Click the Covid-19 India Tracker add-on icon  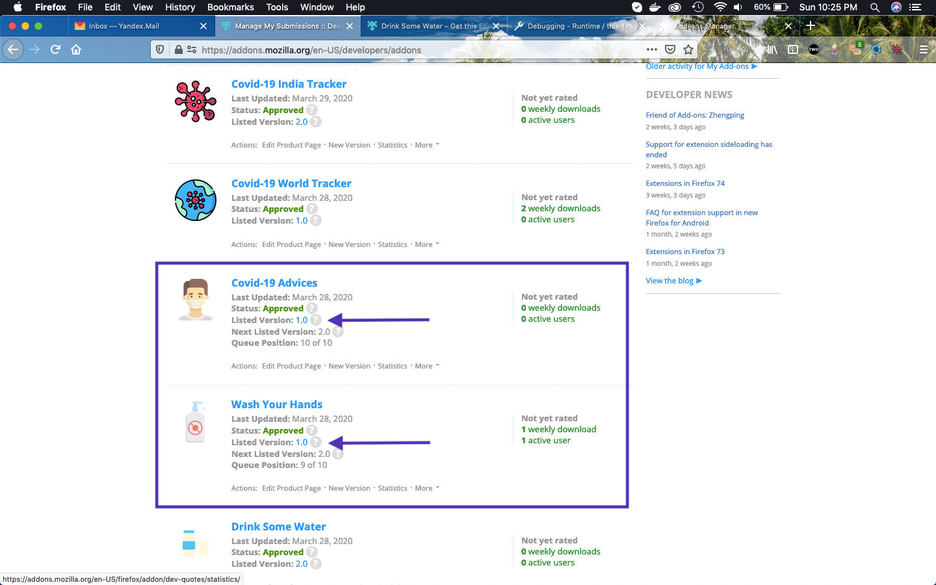coord(196,101)
